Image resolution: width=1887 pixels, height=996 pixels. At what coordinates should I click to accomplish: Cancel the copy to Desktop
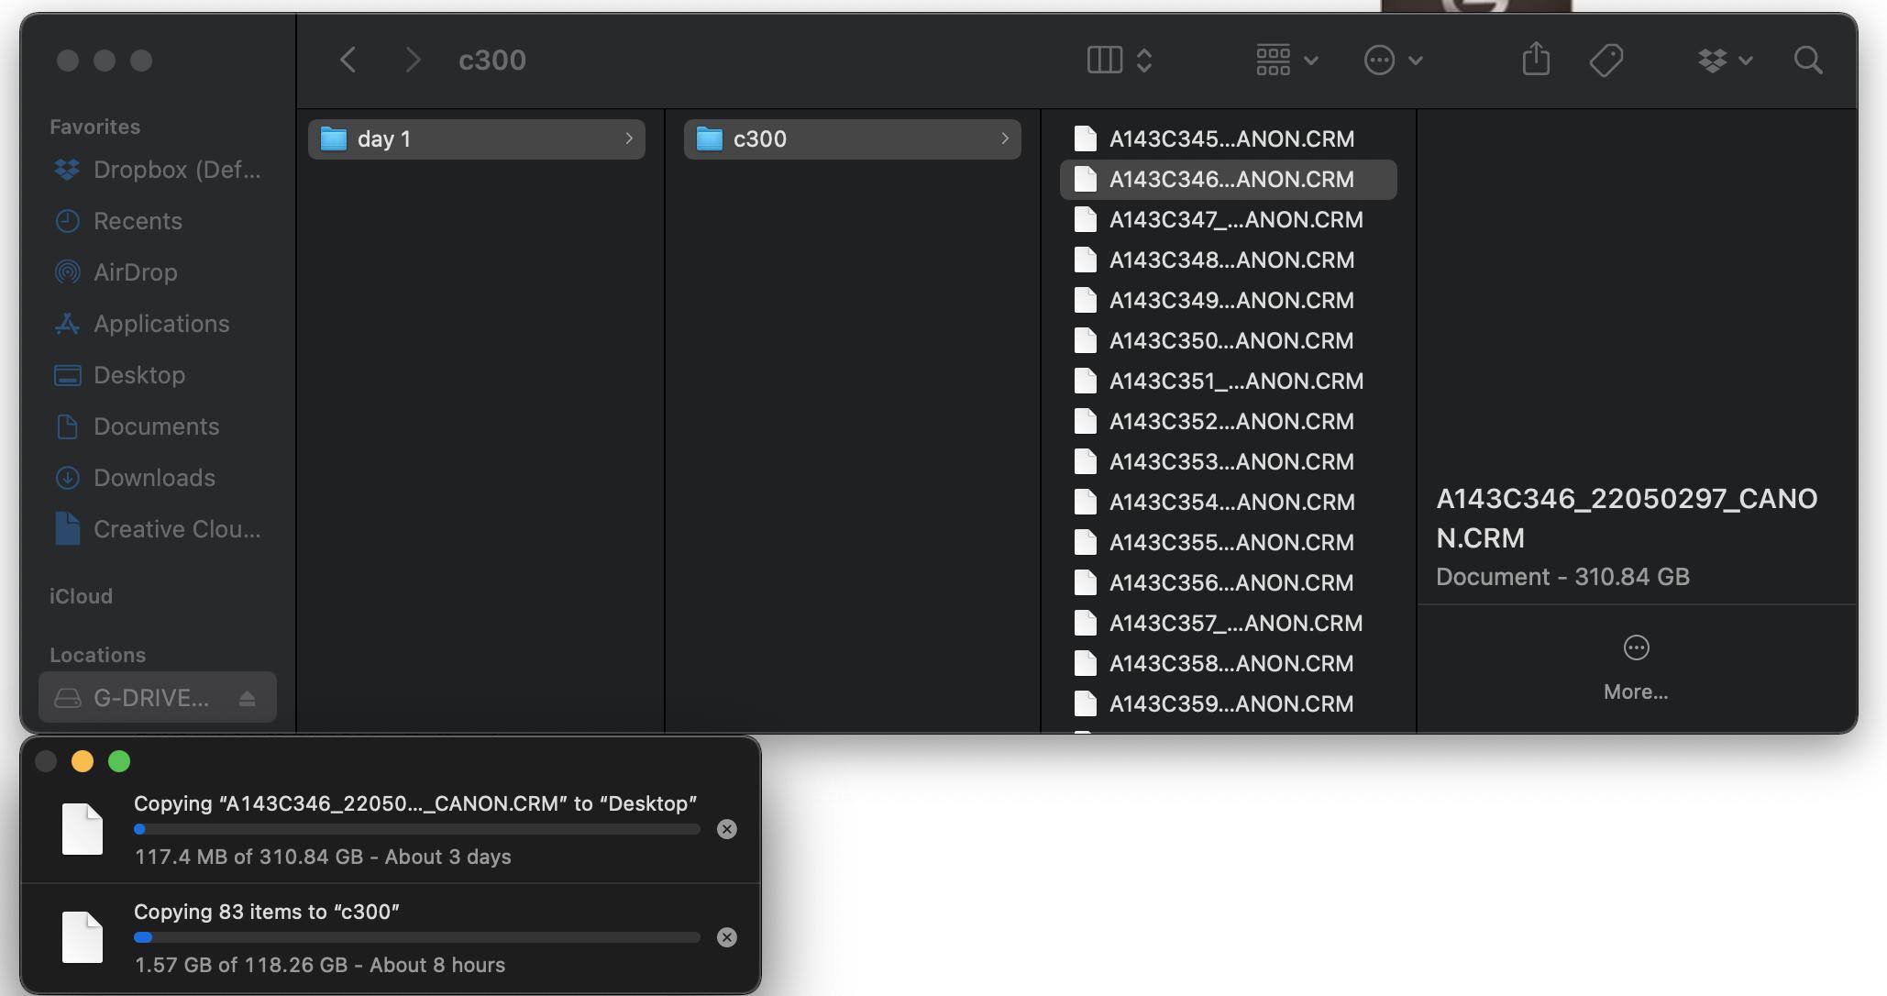[x=726, y=829]
